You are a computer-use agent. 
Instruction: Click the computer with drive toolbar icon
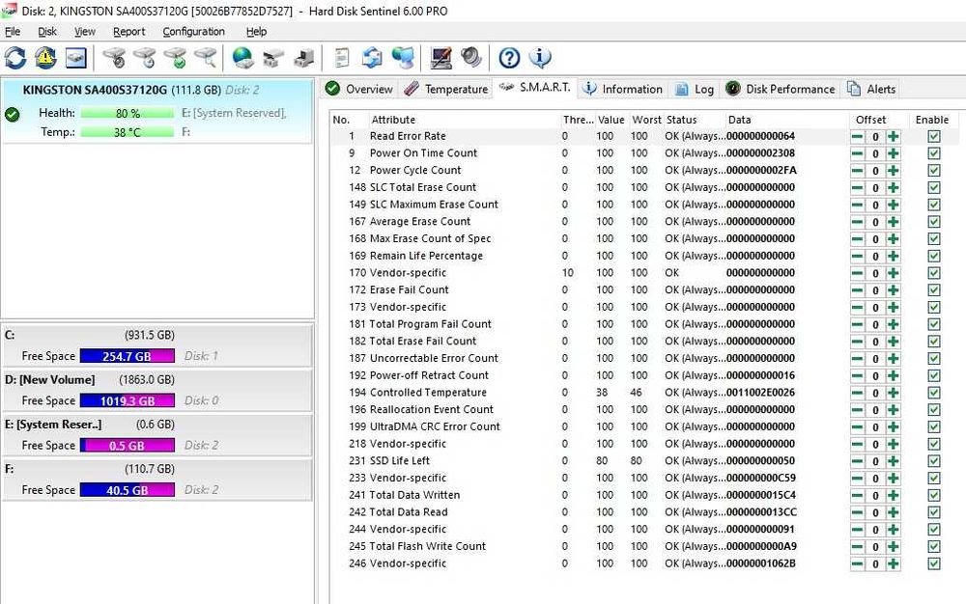303,59
